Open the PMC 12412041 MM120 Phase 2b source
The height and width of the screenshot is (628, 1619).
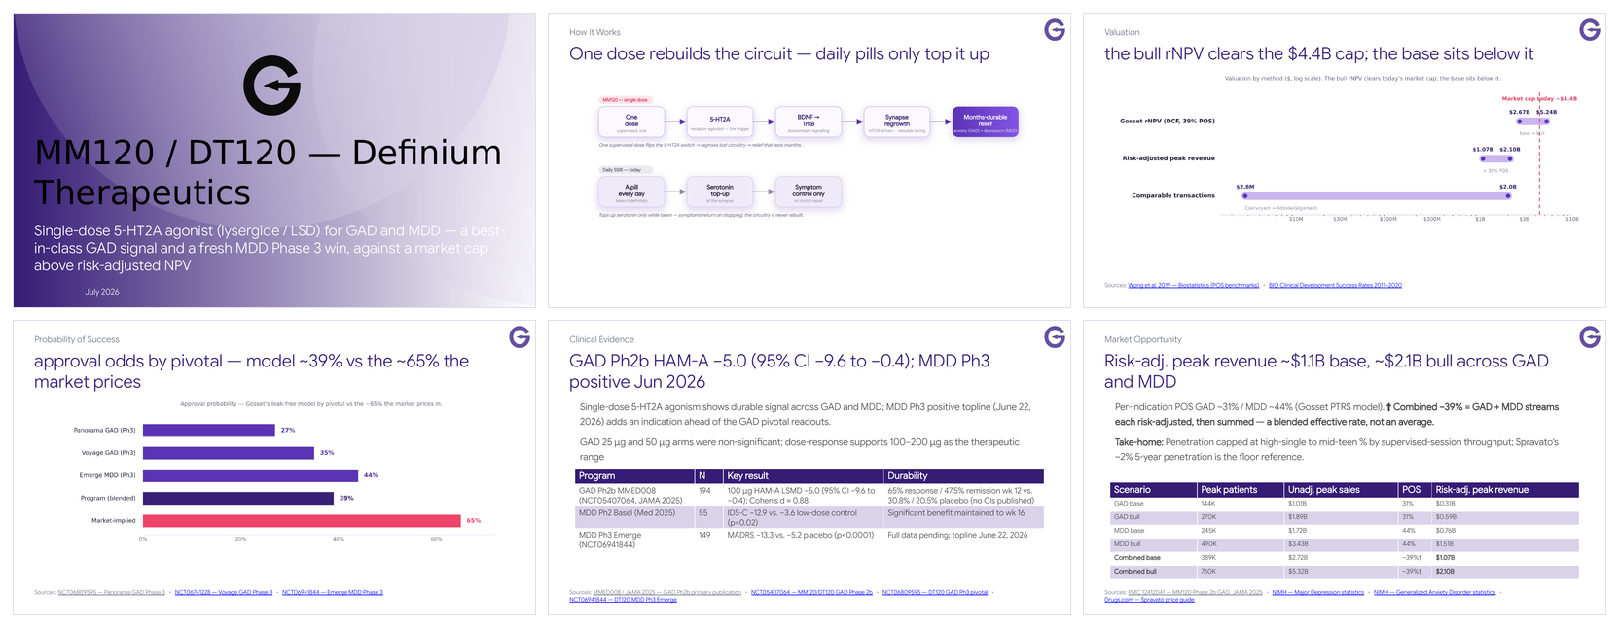click(x=1195, y=592)
